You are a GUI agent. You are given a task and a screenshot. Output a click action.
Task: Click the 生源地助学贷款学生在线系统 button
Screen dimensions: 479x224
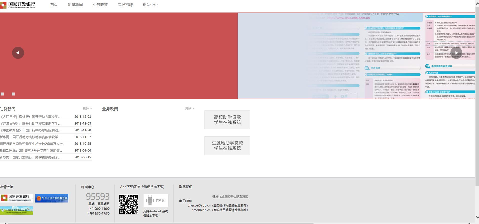click(227, 145)
